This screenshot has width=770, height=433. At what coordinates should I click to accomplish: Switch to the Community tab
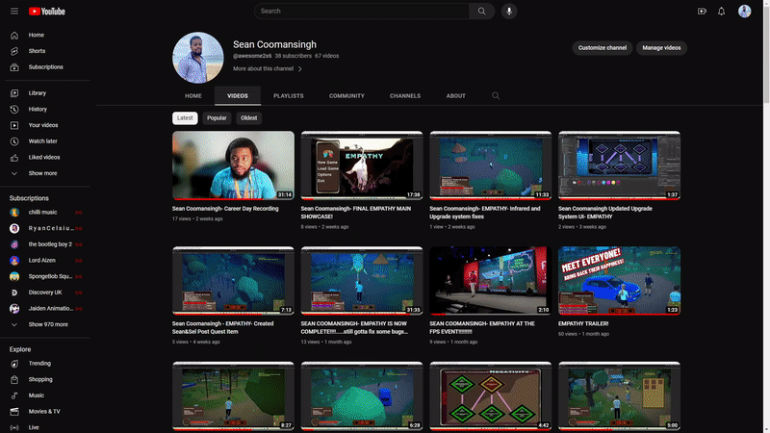pos(346,96)
